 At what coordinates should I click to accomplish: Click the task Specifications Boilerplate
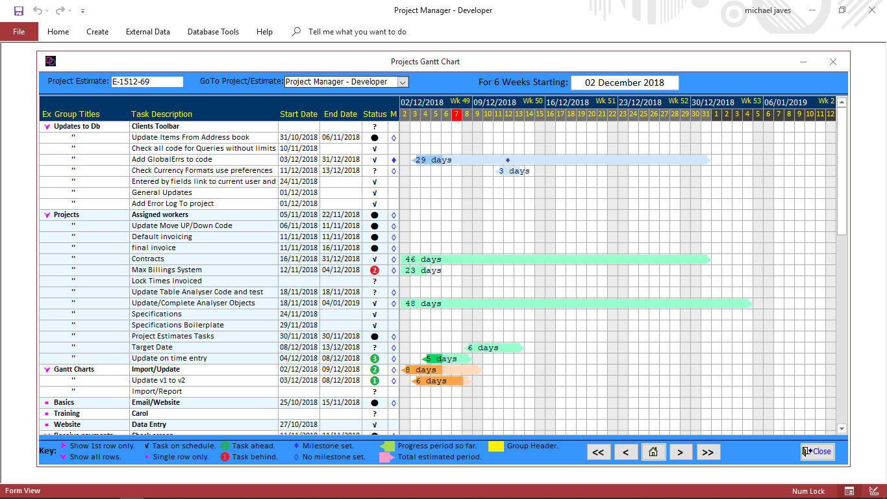[178, 326]
